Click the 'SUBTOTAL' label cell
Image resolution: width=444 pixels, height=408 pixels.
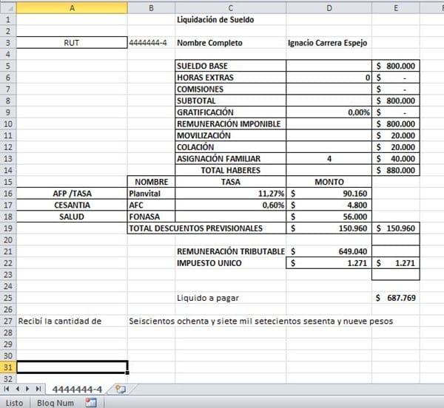(x=230, y=101)
